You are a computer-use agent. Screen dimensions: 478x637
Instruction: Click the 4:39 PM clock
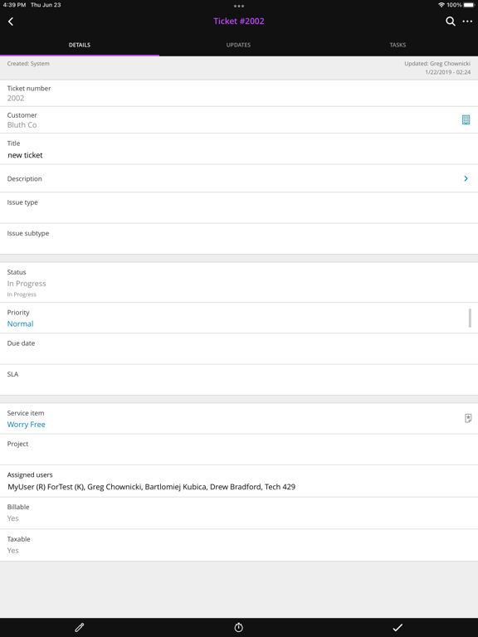tap(14, 5)
